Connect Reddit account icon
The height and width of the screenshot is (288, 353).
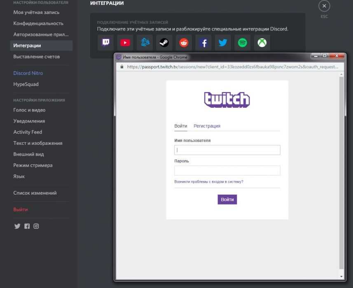point(184,43)
